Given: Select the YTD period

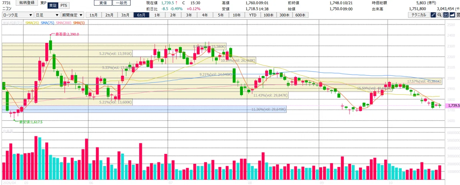Looking at the screenshot, I should (253, 15).
